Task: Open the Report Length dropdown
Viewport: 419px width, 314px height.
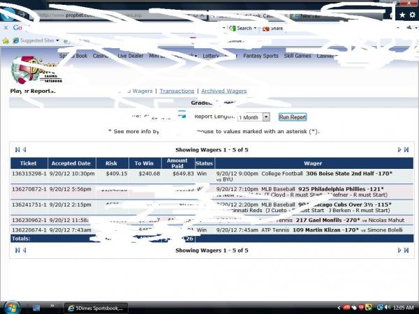Action: 254,117
